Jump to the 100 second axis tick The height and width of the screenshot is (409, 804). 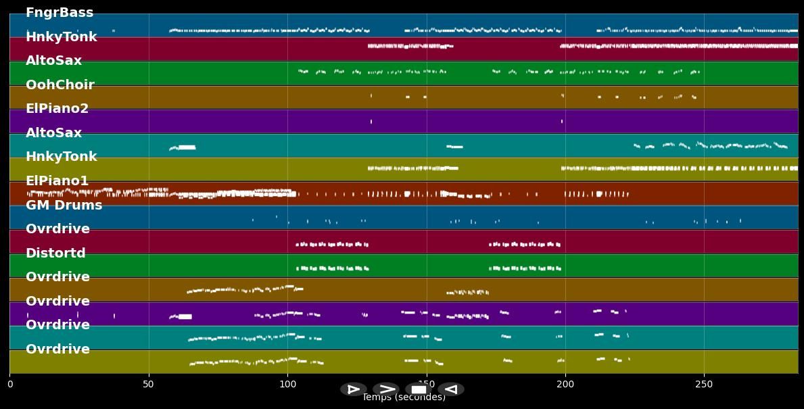click(x=287, y=384)
